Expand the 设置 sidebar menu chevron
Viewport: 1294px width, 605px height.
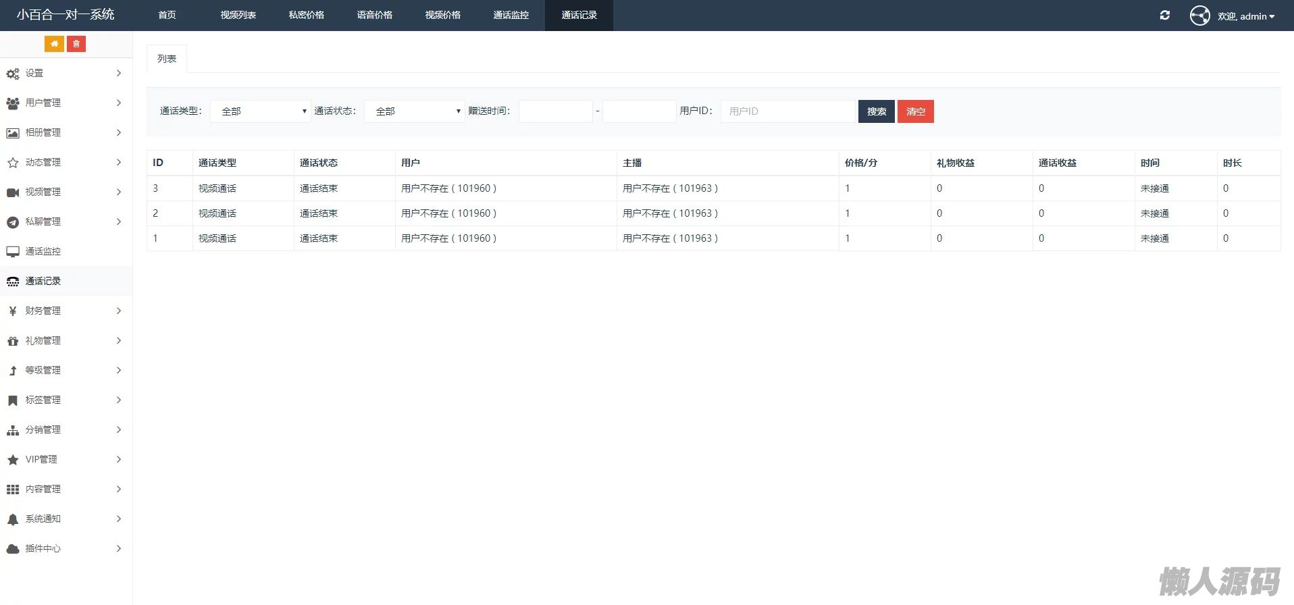click(x=119, y=73)
